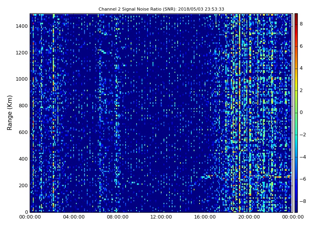Click the dark blue bottom of the colorbar
Image resolution: width=313 pixels, height=235 pixels.
tap(296, 209)
